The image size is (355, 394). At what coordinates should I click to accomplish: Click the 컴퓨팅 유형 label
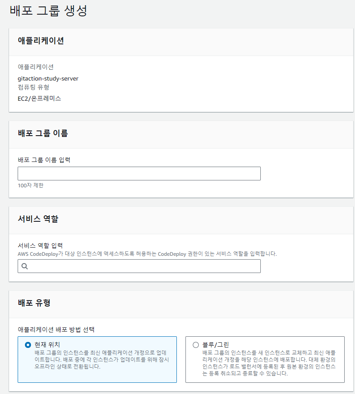pos(34,87)
